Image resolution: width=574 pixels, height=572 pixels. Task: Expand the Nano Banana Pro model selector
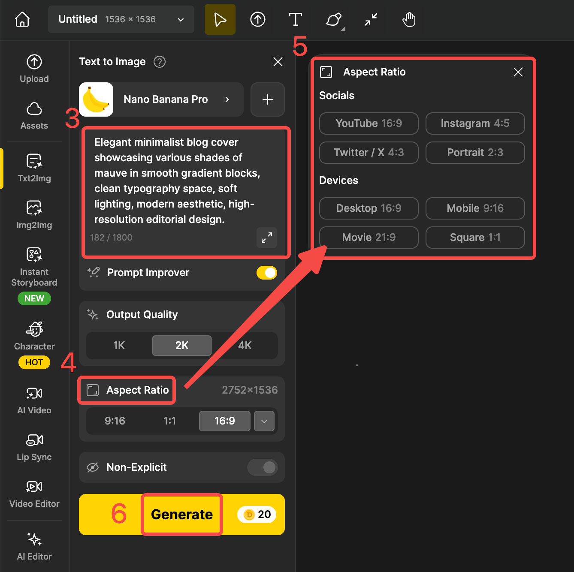click(227, 99)
